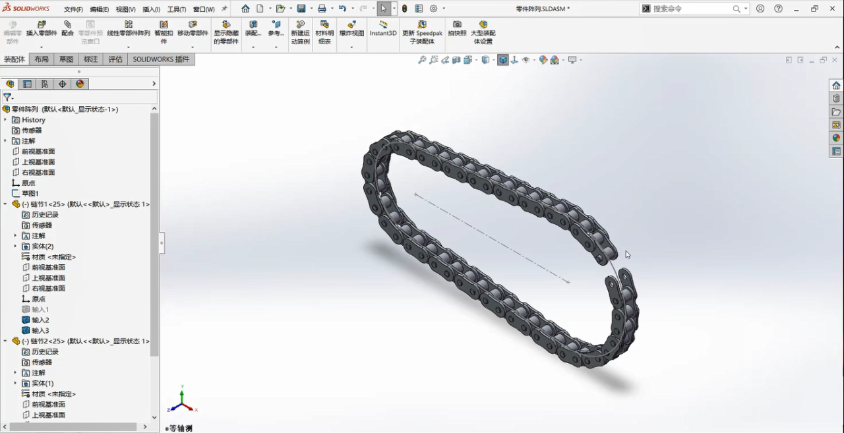
Task: Open the 线性零部件阵列 dropdown arrow
Action: tap(129, 47)
